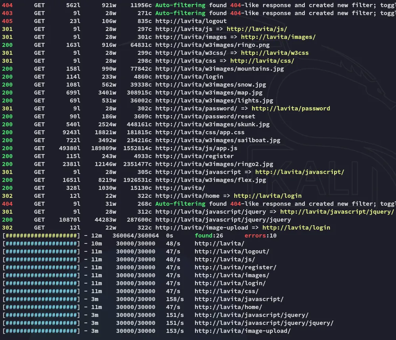Click the 9243l line count
The image size is (396, 340).
71,132
